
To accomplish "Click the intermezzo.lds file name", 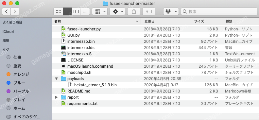I will pos(81,48).
